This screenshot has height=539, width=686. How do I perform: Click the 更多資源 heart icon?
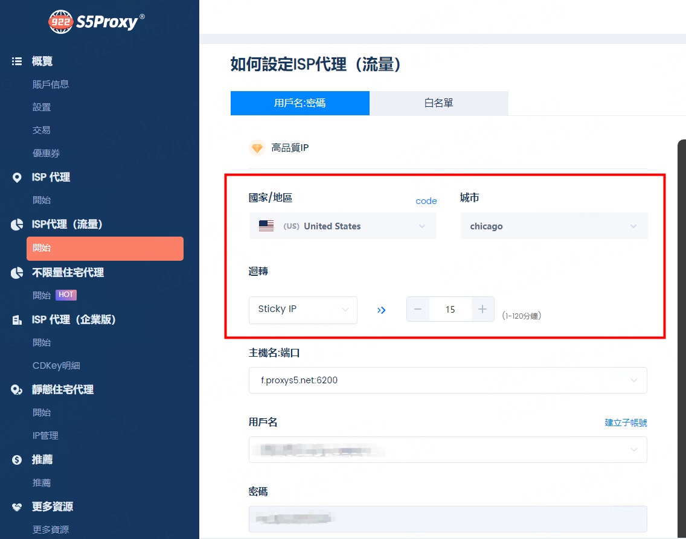click(x=17, y=507)
